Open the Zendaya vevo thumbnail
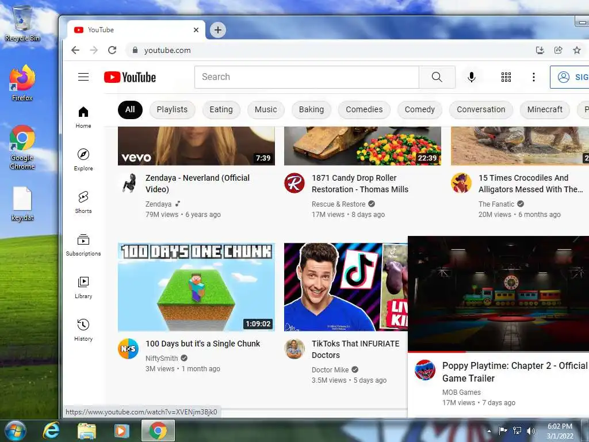589x442 pixels. point(196,146)
